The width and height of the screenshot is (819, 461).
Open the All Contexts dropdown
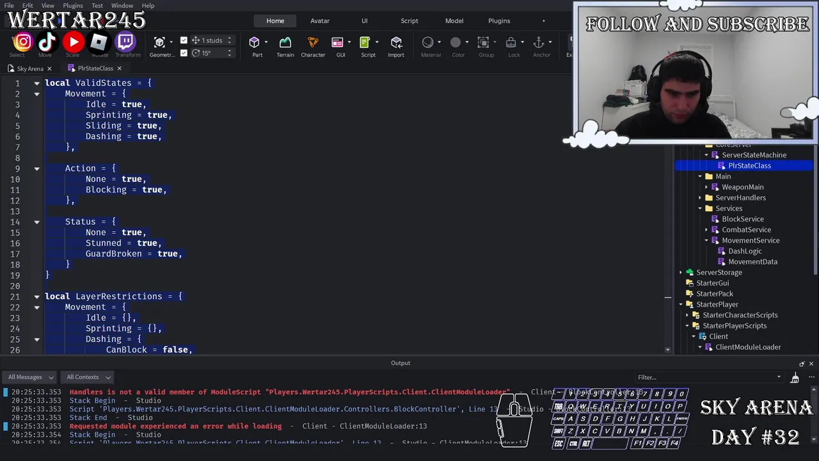tap(88, 377)
